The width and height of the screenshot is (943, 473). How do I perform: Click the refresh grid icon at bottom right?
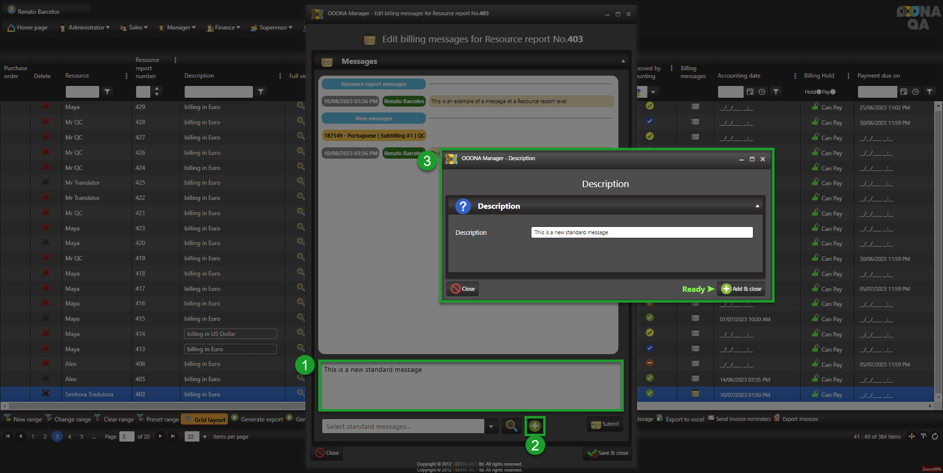935,436
